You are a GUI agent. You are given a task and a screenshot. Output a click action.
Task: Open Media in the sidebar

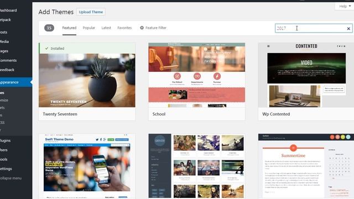coord(4,41)
